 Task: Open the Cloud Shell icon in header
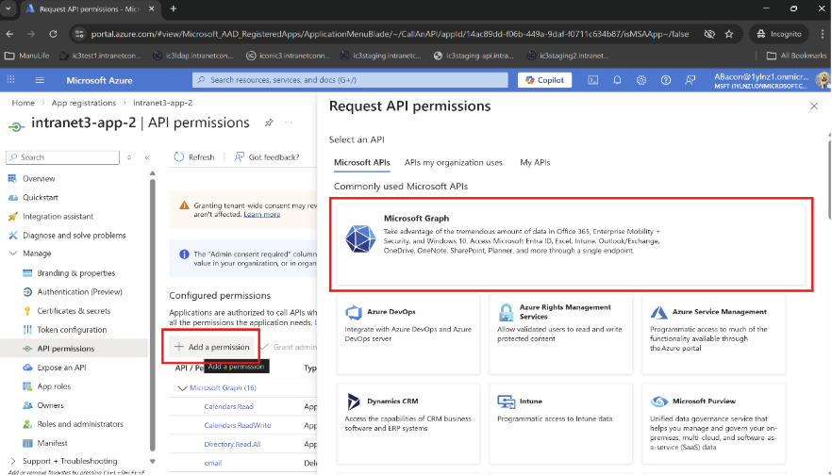[x=593, y=80]
